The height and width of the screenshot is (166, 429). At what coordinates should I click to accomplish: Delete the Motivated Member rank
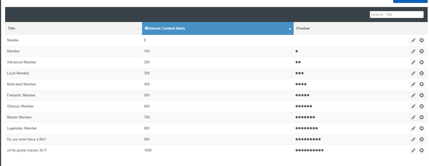tap(422, 84)
